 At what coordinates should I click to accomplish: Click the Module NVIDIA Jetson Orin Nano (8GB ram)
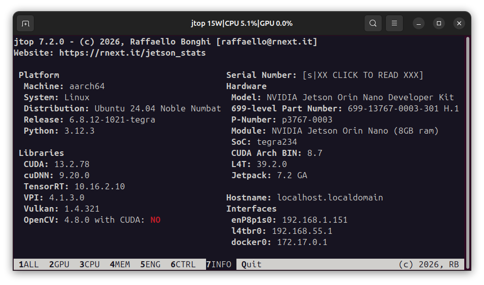[x=355, y=131]
